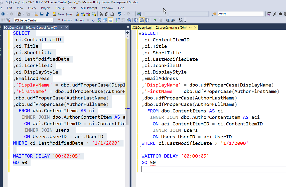Click the XMLA query icon
The width and height of the screenshot is (286, 187).
click(94, 14)
